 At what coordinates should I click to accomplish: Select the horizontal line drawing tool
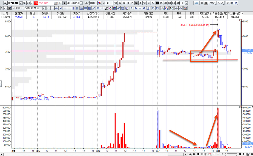click(x=65, y=8)
